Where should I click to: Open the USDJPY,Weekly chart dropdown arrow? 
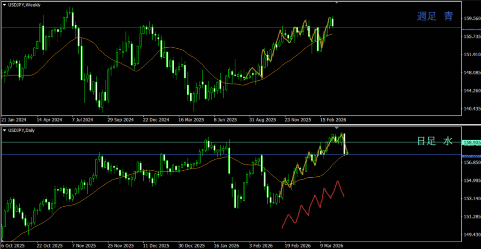pos(4,5)
